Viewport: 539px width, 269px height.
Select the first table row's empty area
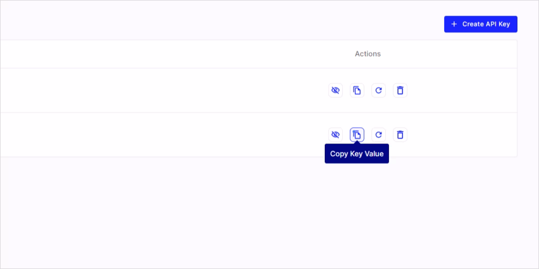coord(162,90)
